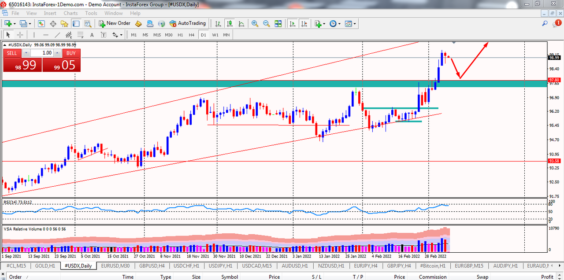Tile chart windows with the Tile icon
Screen dimensions: 564x280
point(278,23)
